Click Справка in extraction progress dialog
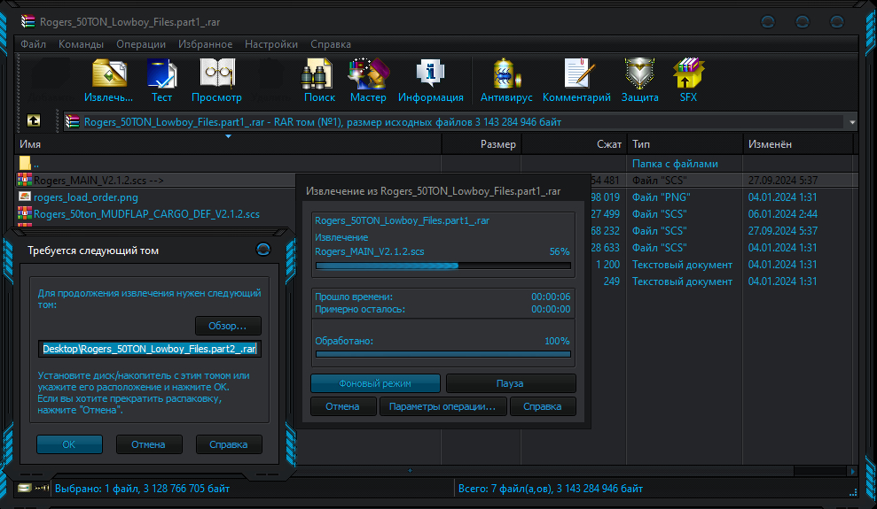Image resolution: width=877 pixels, height=509 pixels. click(543, 406)
